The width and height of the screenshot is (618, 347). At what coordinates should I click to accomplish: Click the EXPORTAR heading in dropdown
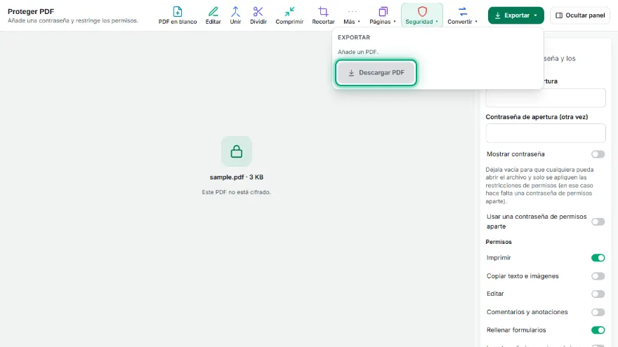353,37
